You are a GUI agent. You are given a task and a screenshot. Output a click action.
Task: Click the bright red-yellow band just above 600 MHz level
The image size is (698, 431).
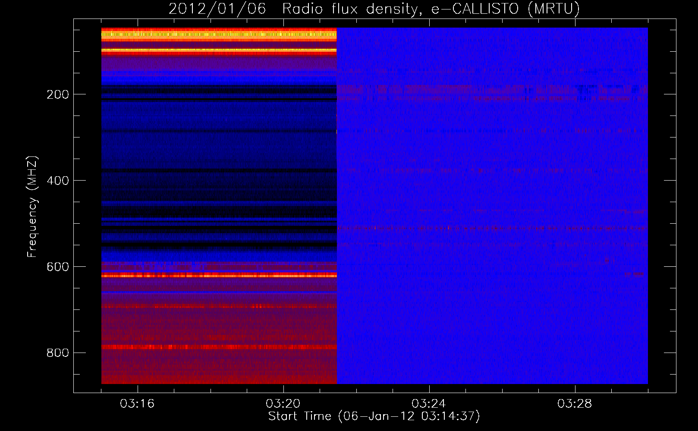(x=219, y=275)
